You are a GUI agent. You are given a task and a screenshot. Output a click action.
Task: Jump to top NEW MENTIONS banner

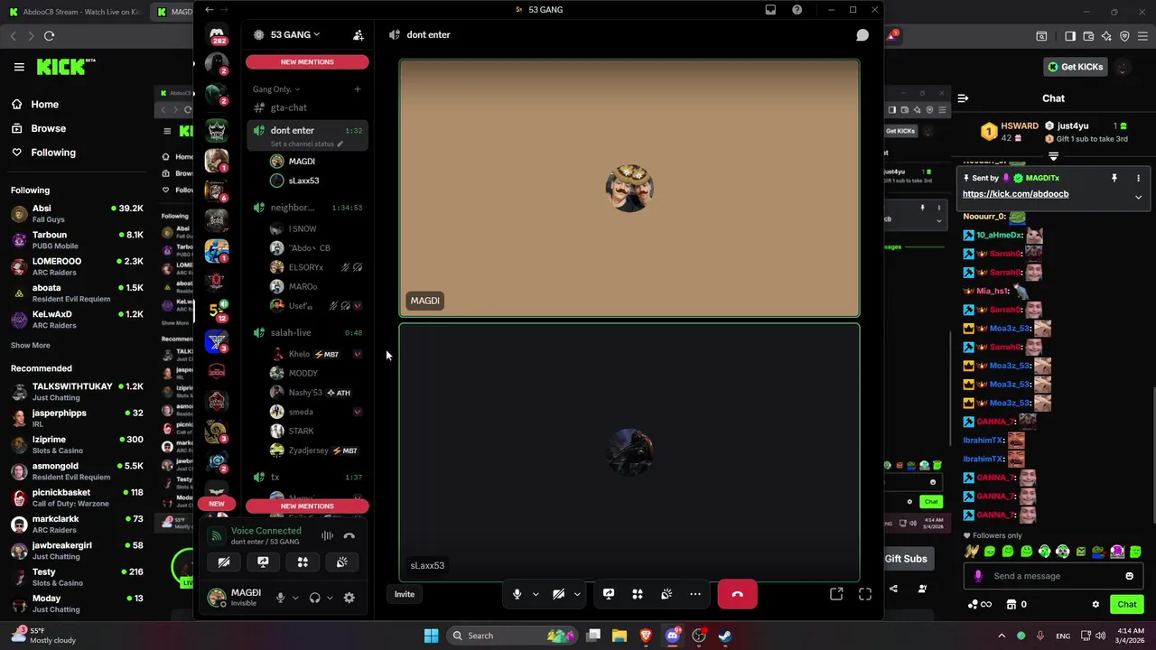(x=307, y=62)
